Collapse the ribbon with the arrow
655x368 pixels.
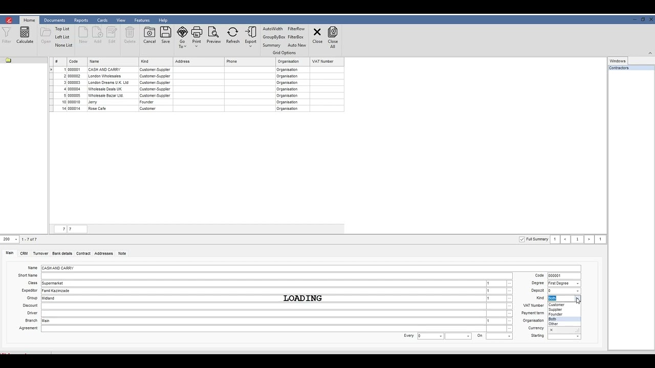(650, 53)
